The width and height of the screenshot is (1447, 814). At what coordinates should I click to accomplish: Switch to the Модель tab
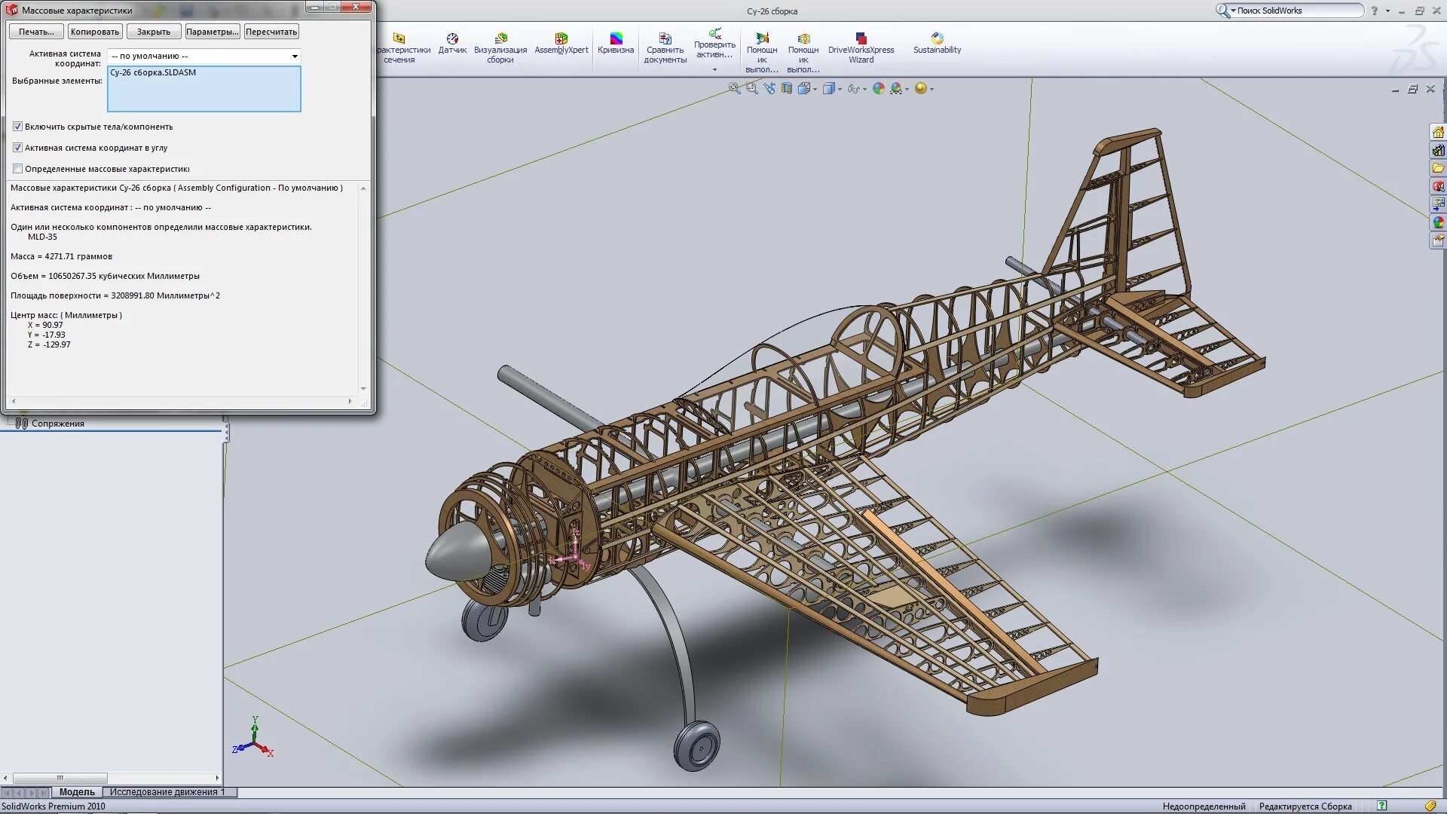[77, 792]
